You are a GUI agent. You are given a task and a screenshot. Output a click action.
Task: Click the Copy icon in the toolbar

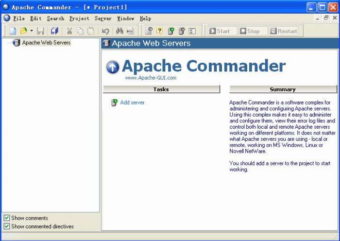coord(80,31)
